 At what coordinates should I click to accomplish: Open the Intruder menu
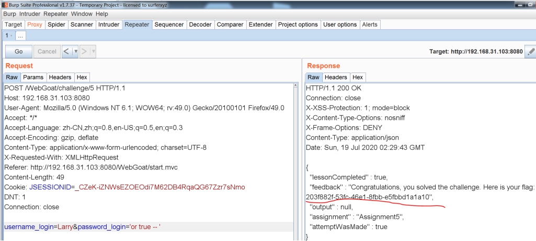[x=30, y=14]
